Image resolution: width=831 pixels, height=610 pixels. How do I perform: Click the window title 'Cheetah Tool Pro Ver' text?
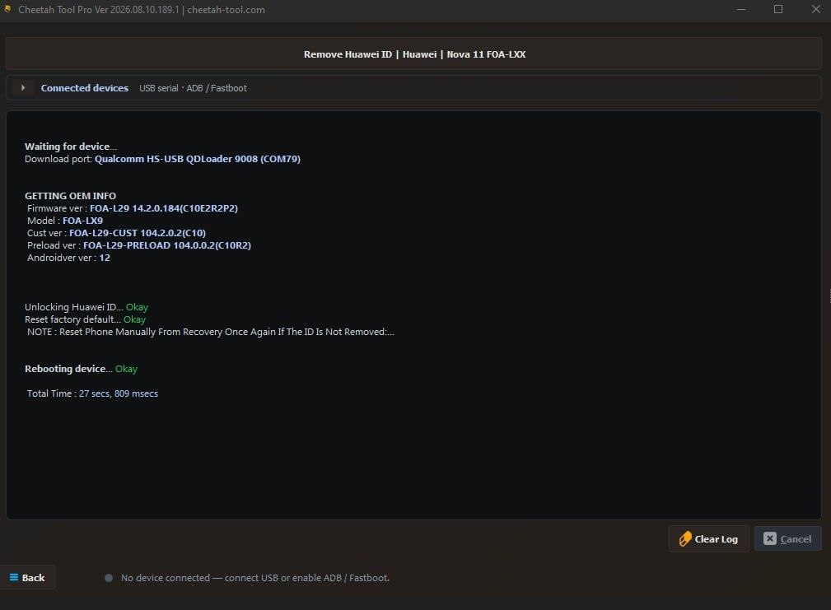point(142,10)
